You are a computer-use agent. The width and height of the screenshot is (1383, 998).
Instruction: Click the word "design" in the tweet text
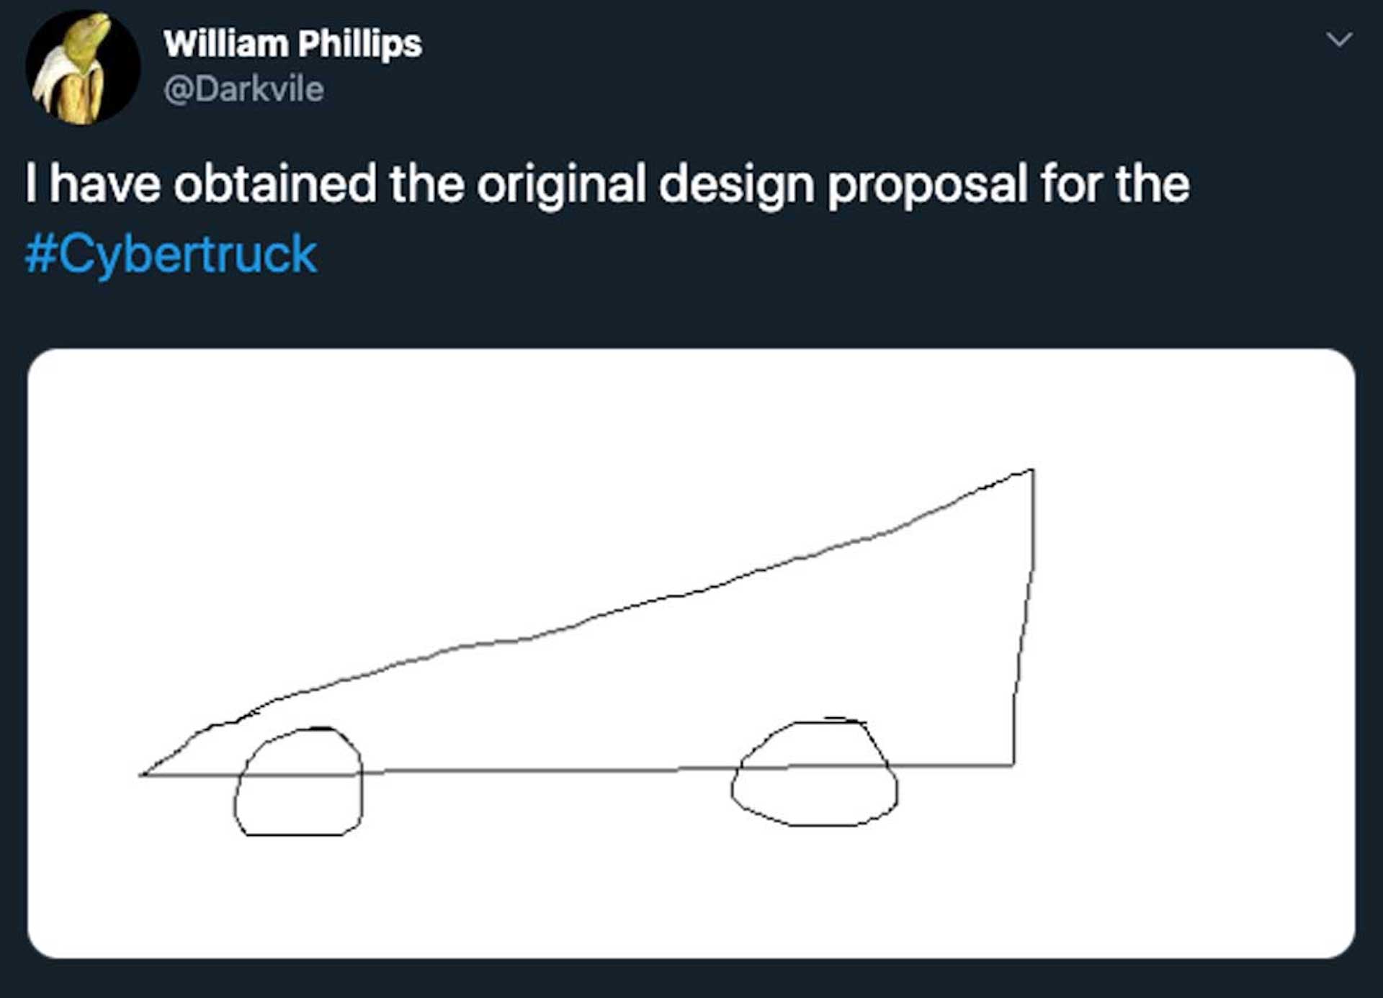coord(736,184)
